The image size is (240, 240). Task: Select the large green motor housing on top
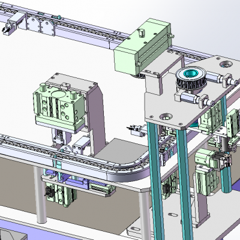pyautogui.click(x=142, y=47)
